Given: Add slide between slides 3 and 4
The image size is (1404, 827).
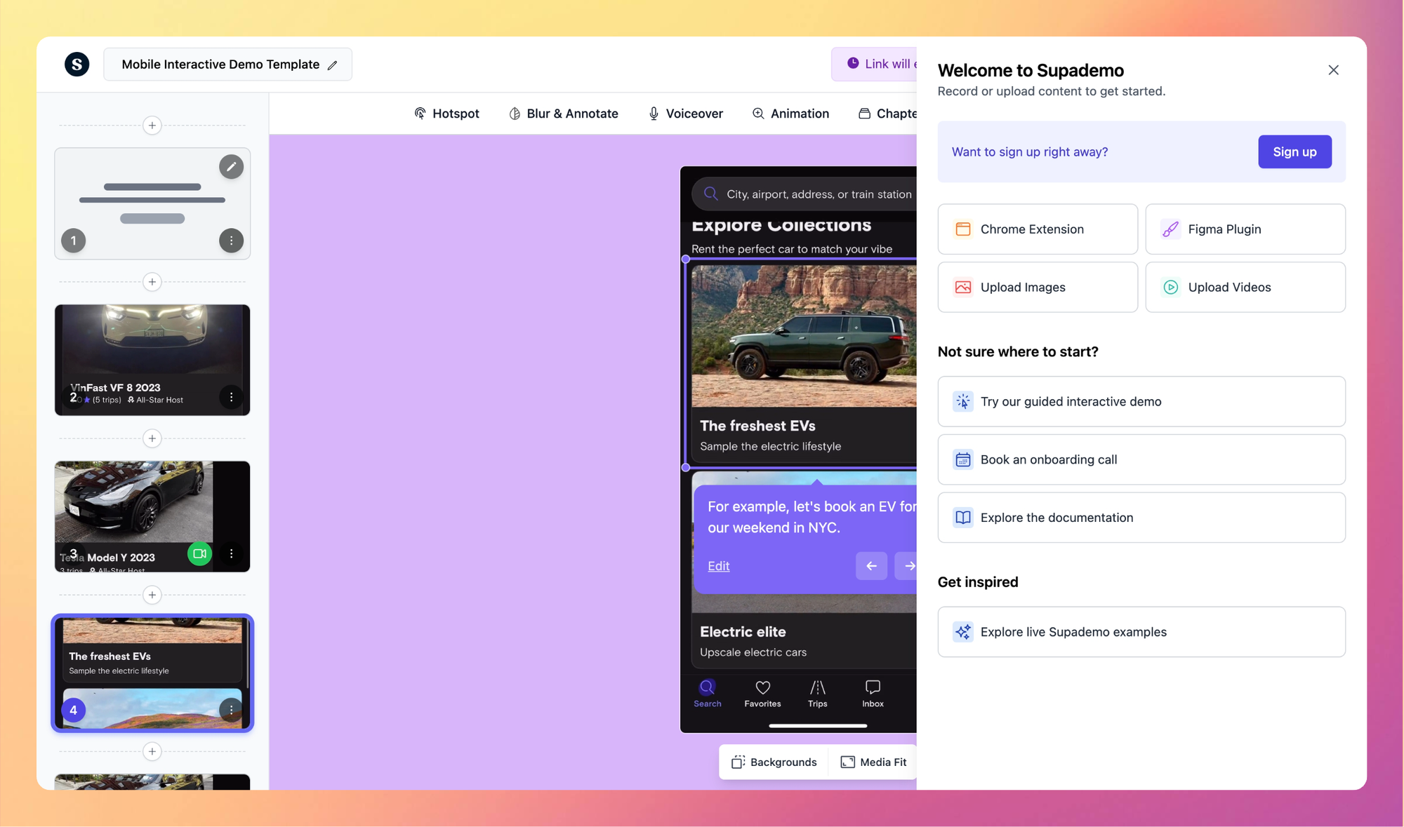Looking at the screenshot, I should tap(152, 595).
